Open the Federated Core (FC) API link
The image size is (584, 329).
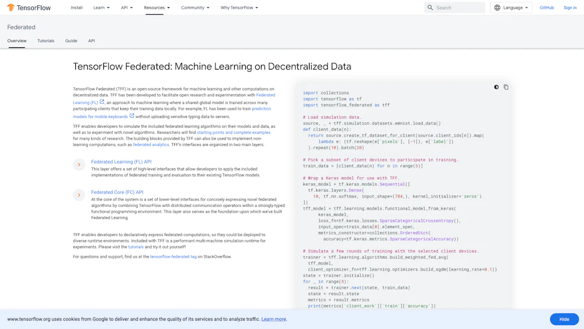tap(117, 192)
